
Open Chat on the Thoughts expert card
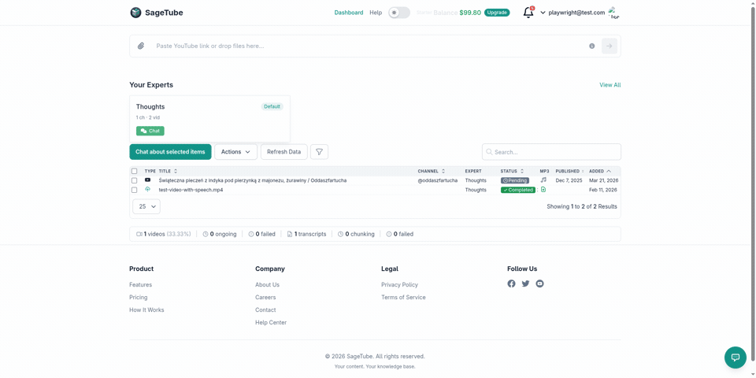(x=150, y=131)
